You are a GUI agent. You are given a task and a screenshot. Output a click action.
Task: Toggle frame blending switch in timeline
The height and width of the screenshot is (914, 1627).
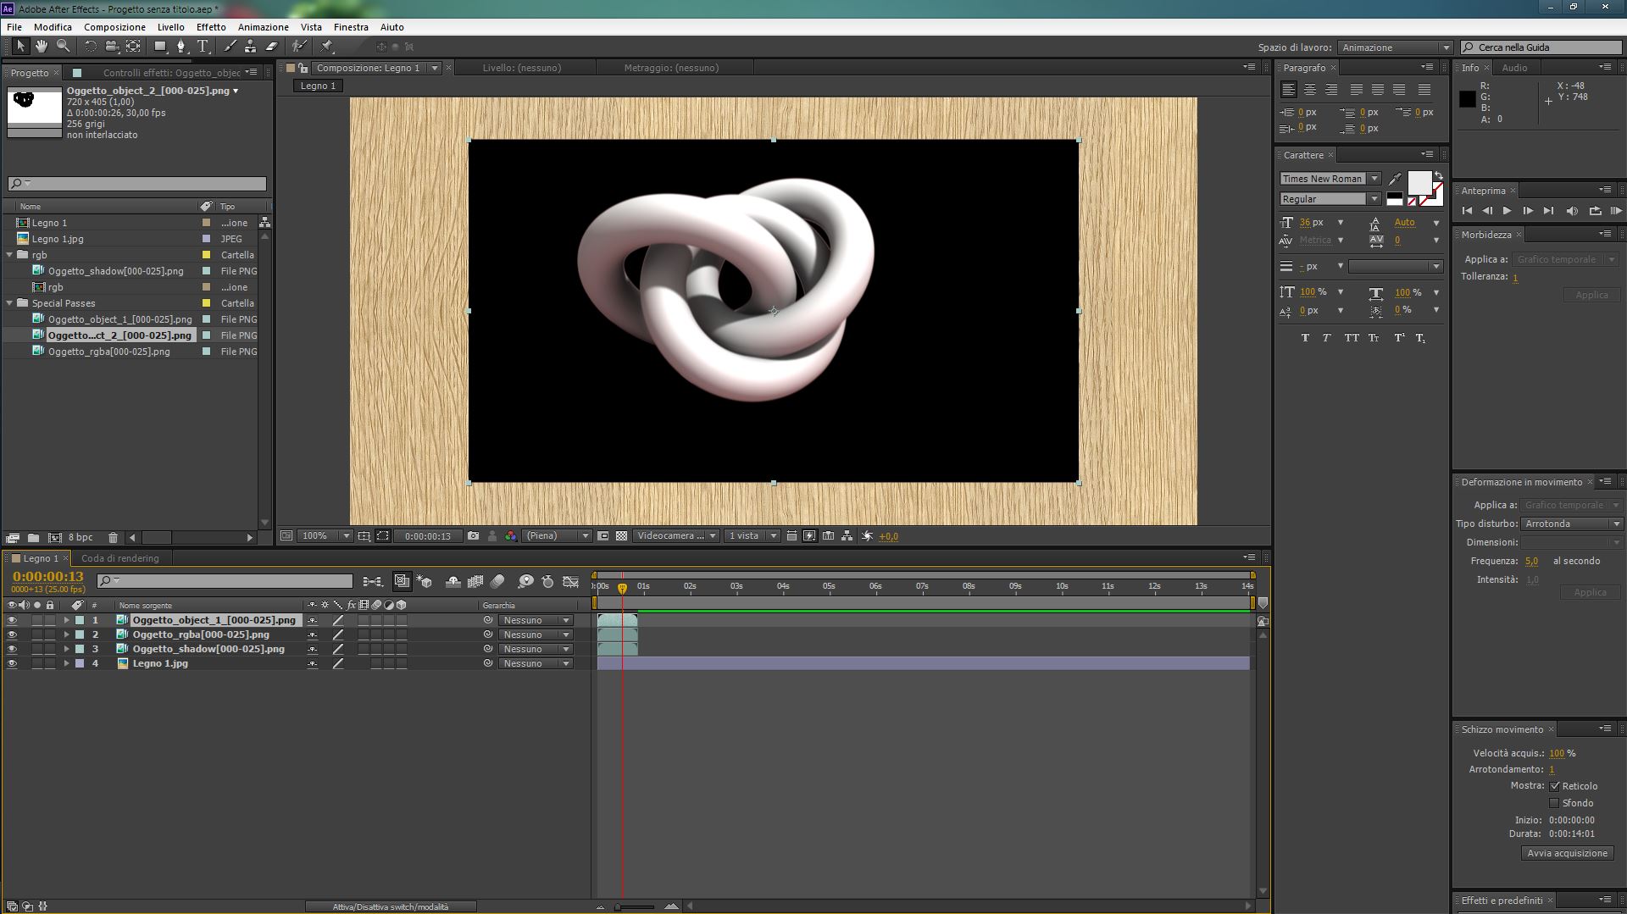[x=475, y=581]
